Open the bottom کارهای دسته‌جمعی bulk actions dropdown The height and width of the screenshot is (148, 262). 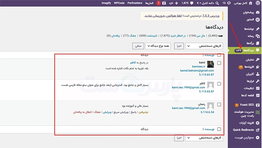204,138
